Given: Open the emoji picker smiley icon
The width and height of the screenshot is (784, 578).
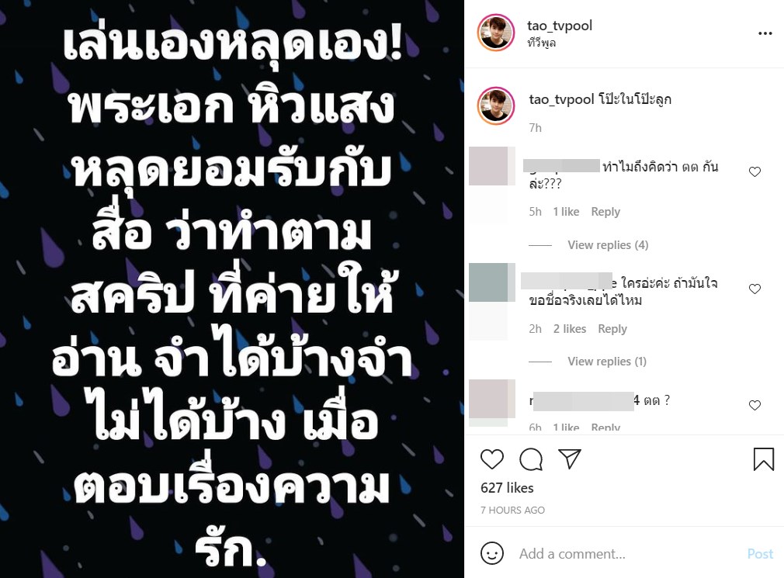Looking at the screenshot, I should [x=492, y=553].
